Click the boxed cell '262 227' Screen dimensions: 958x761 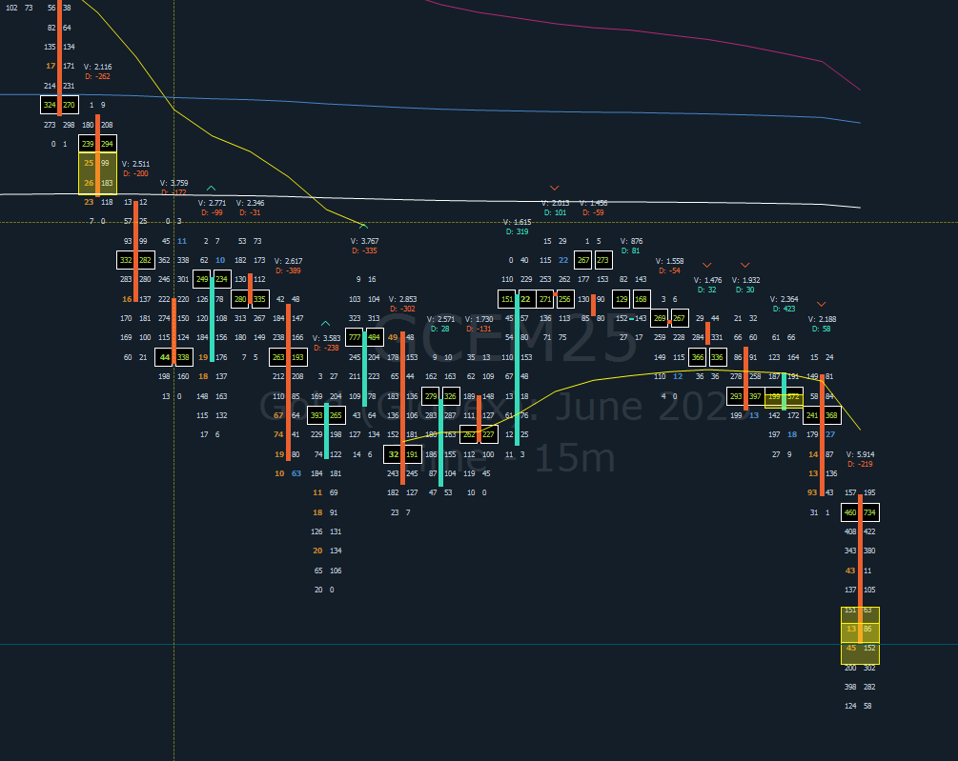(x=479, y=434)
